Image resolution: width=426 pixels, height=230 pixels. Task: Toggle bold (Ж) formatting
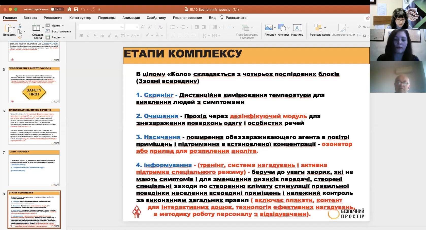pos(81,35)
